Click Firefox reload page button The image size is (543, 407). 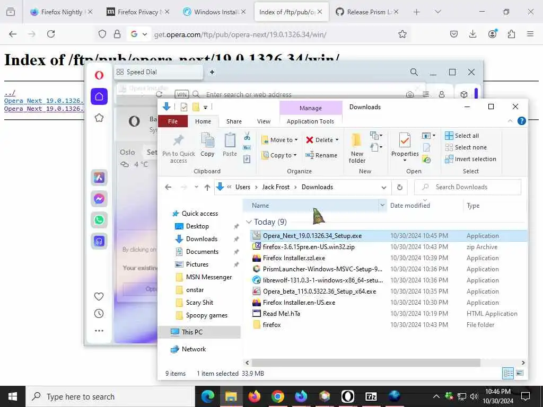[51, 34]
